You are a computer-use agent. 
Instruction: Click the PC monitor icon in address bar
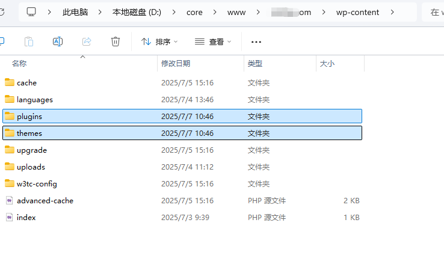point(31,12)
